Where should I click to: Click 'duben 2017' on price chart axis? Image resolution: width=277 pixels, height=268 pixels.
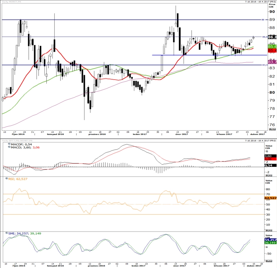click(x=257, y=134)
